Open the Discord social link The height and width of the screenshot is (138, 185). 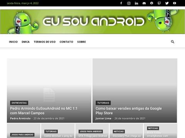144,3
